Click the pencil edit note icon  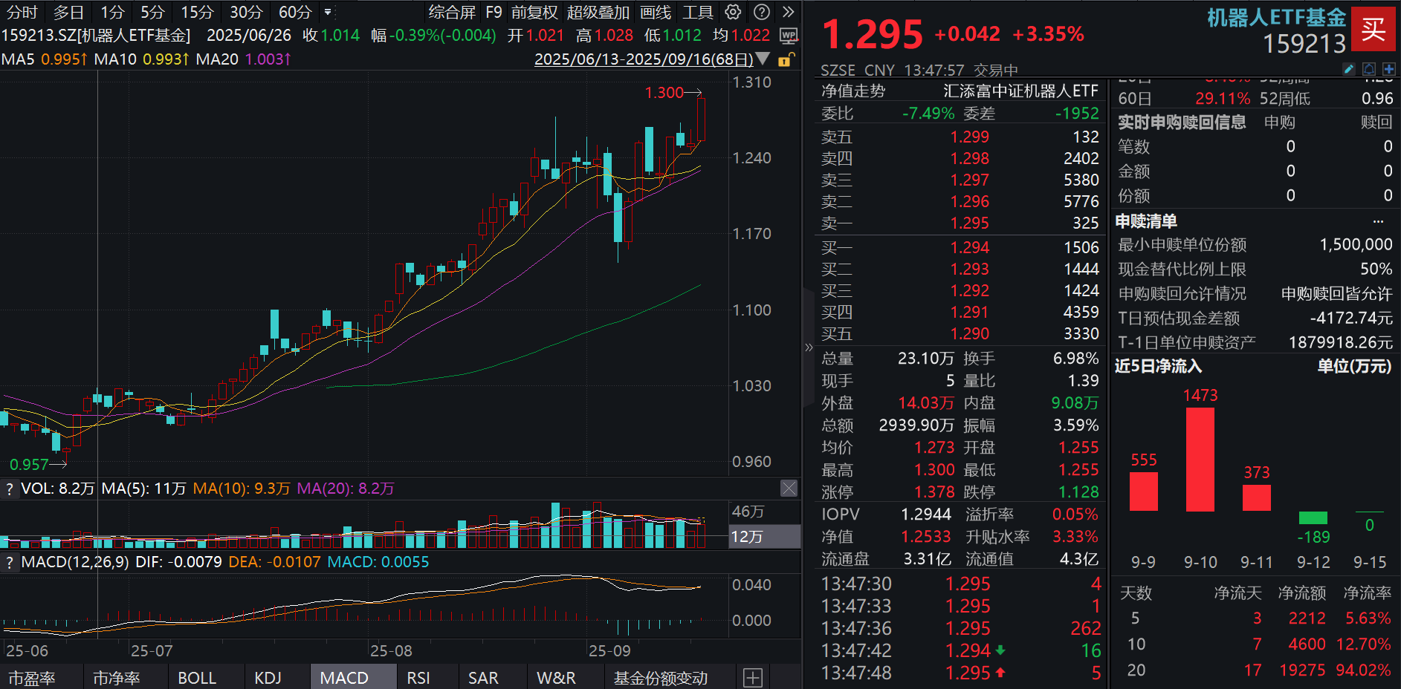tap(1349, 69)
